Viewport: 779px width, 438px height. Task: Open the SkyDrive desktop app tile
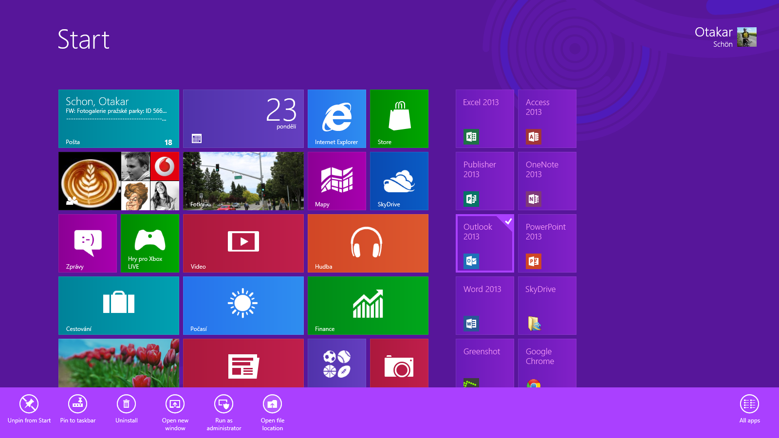coord(547,306)
